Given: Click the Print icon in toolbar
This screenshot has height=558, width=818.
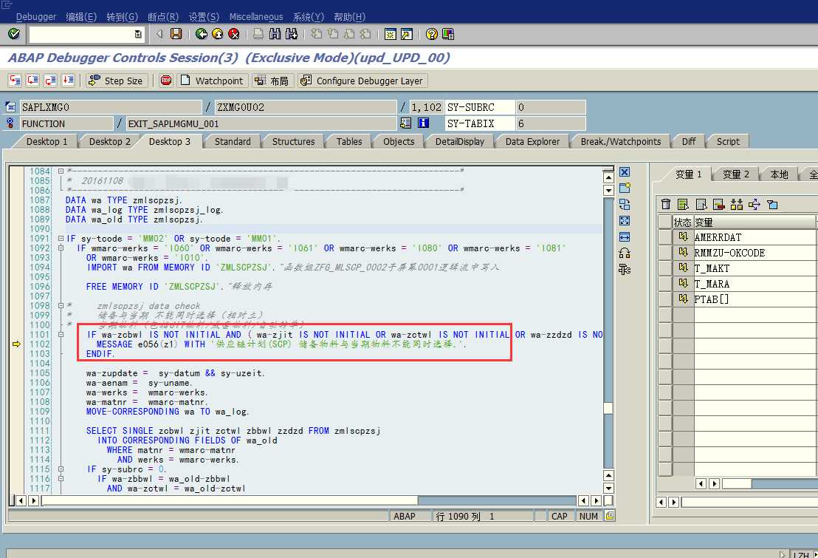Looking at the screenshot, I should [x=258, y=34].
